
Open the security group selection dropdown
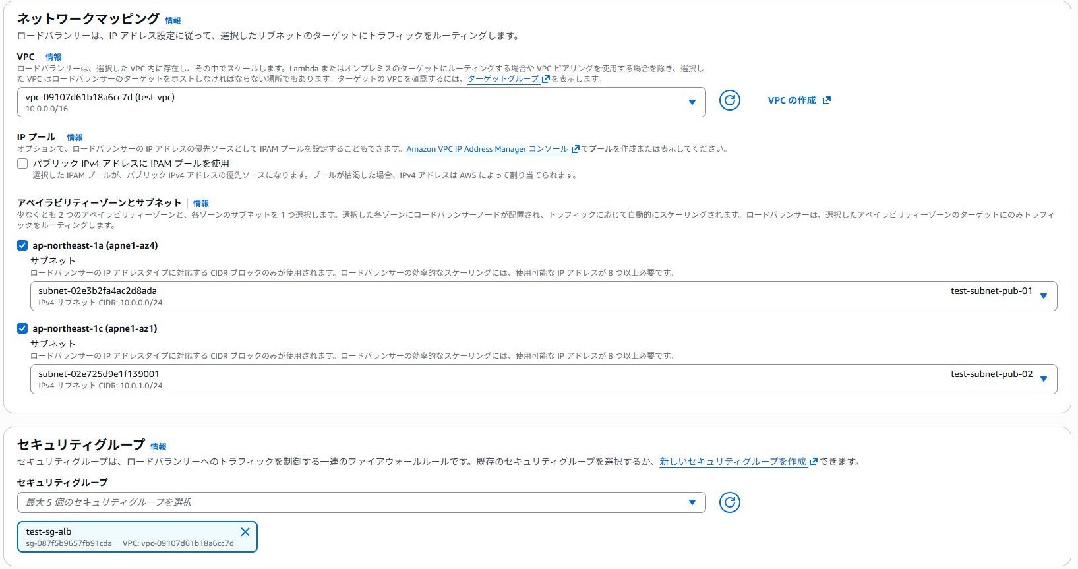(x=361, y=502)
